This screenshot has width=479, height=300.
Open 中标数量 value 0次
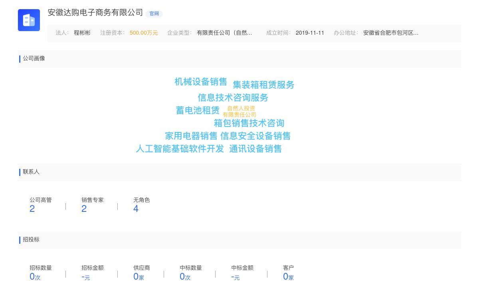tap(185, 277)
